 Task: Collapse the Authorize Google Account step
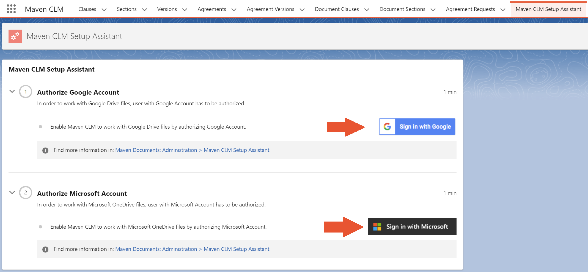coord(12,91)
